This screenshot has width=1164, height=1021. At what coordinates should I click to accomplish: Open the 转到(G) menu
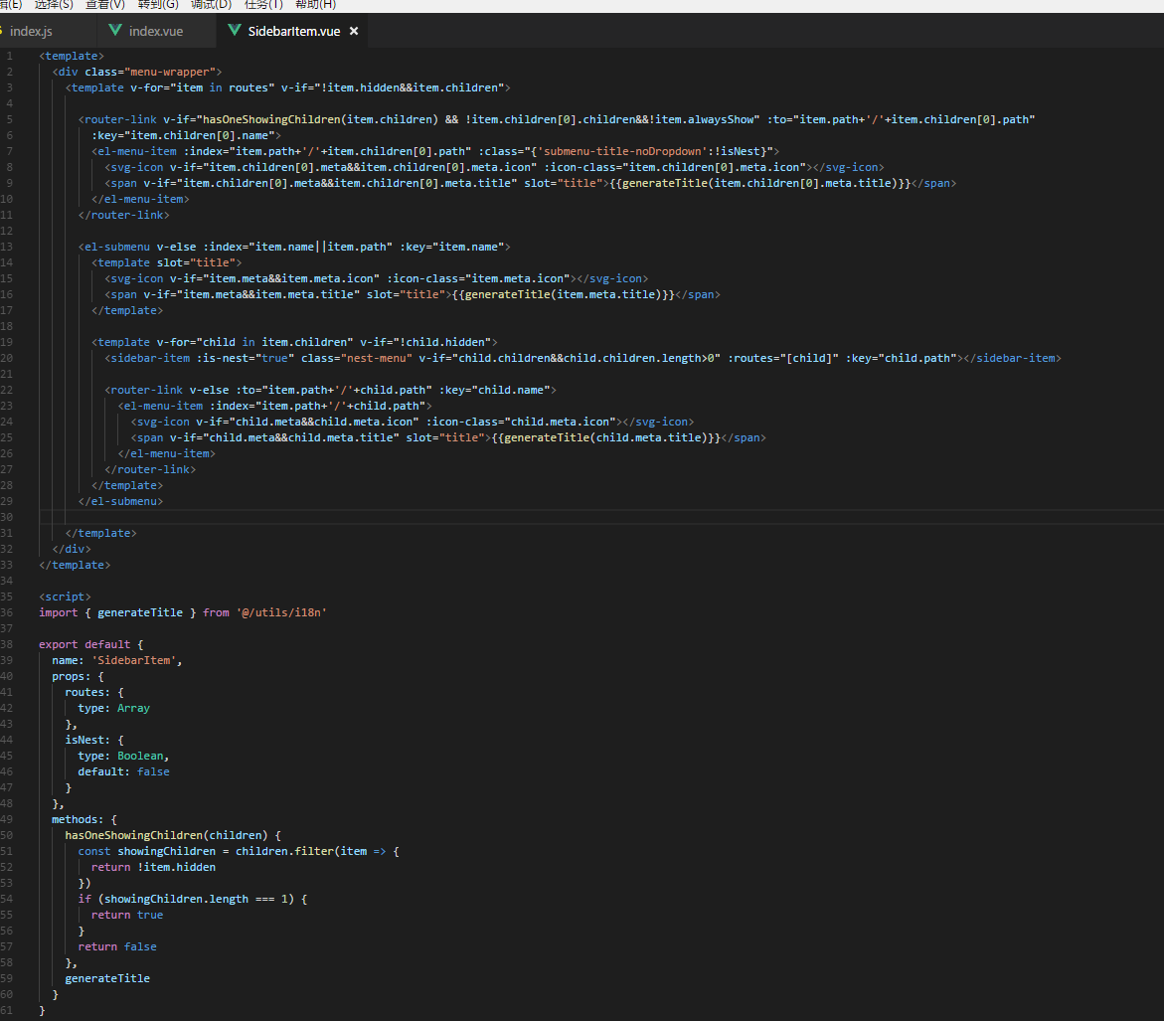click(157, 6)
